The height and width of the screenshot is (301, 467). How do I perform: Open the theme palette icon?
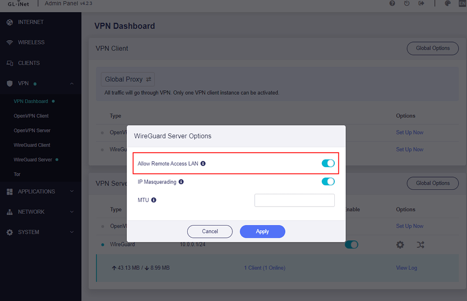coord(447,4)
